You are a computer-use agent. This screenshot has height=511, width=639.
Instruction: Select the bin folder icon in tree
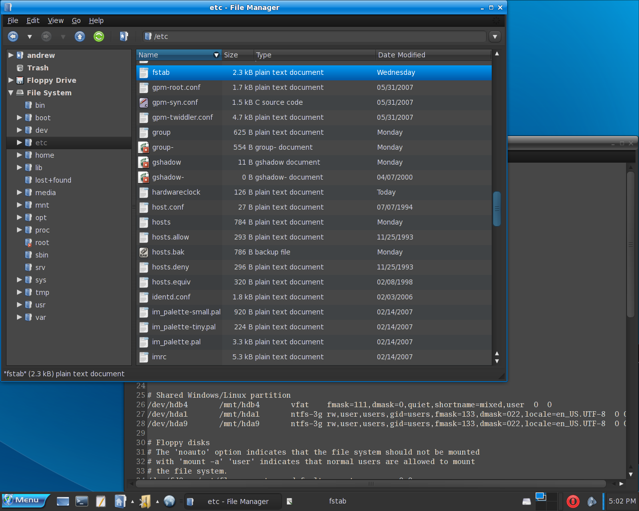(x=28, y=105)
